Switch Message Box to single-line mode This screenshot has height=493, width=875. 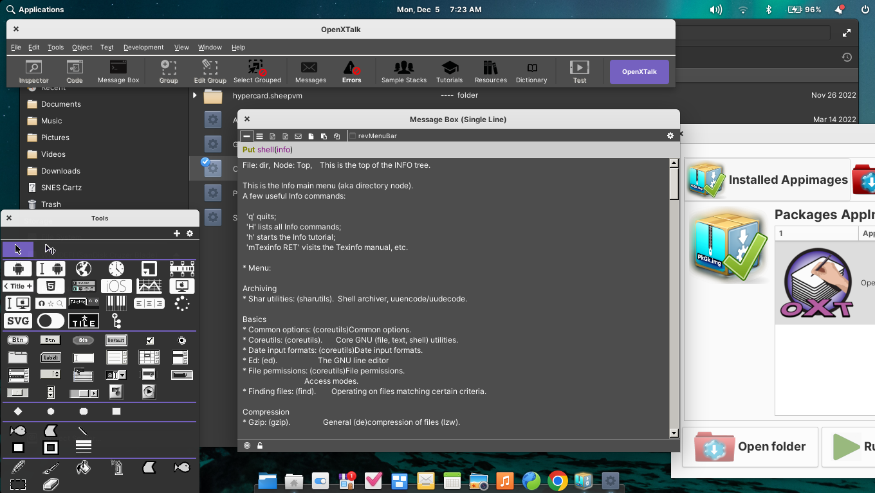(x=247, y=136)
